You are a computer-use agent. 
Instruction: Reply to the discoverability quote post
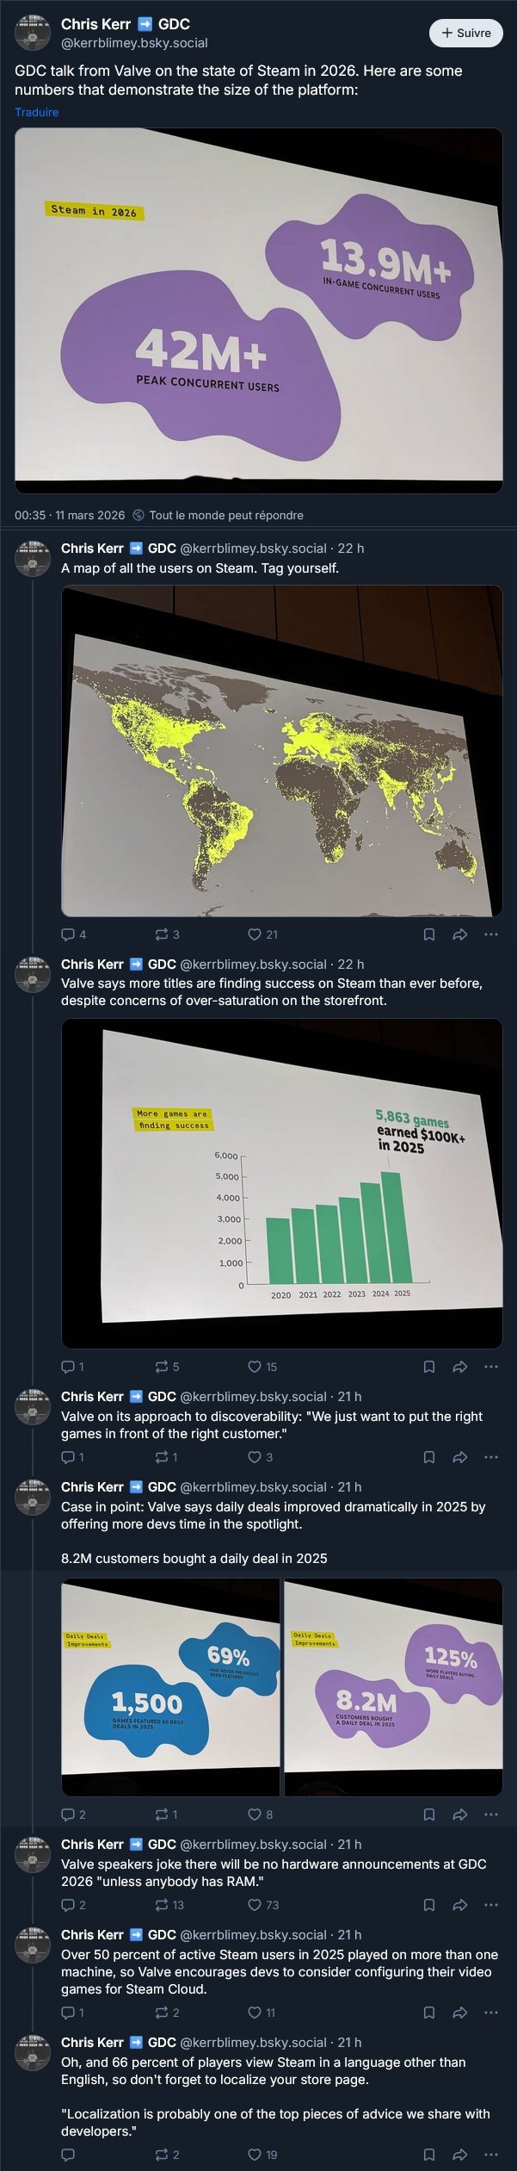coord(68,1457)
